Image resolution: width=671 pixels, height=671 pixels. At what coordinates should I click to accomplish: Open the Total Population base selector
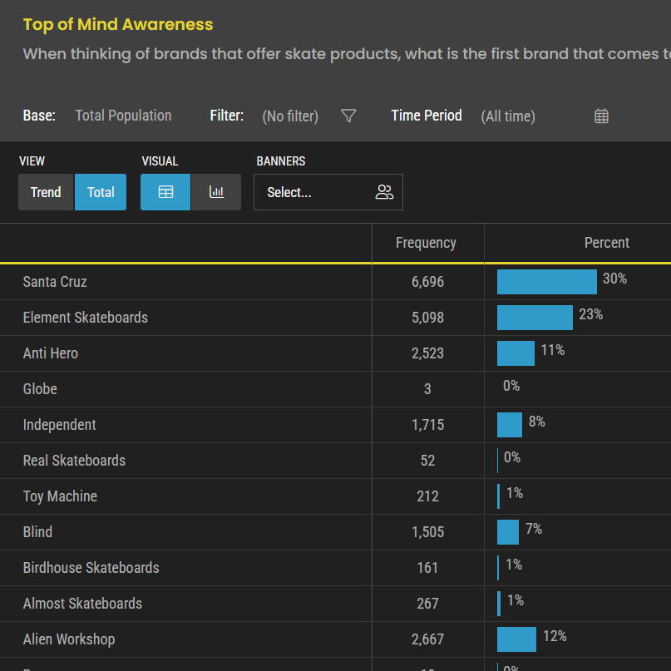coord(123,116)
